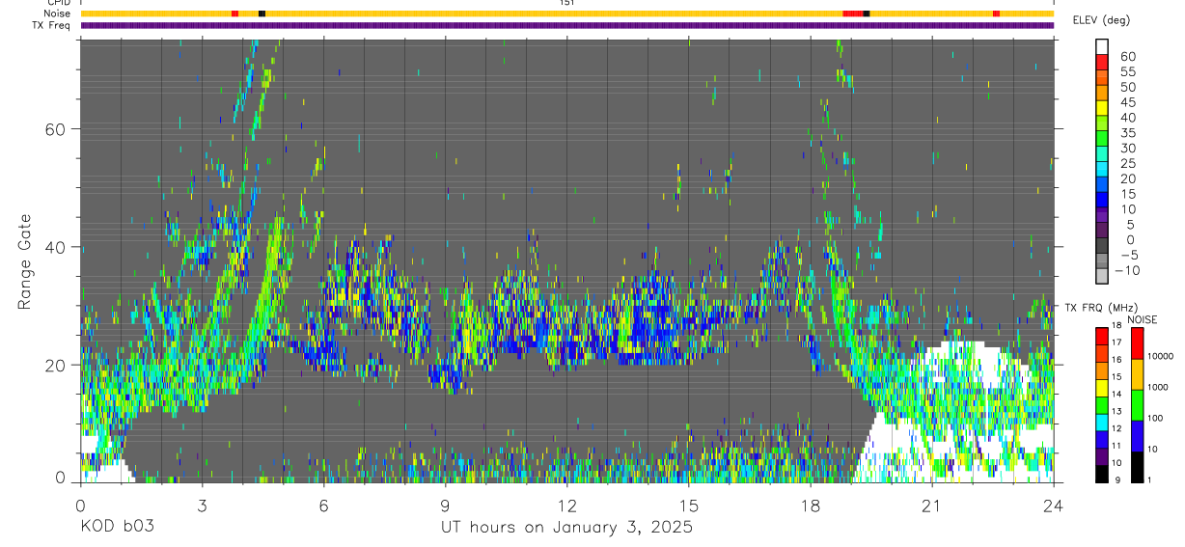This screenshot has height=547, width=1185.
Task: Click the ELEV color bar label "55"
Action: (1127, 71)
